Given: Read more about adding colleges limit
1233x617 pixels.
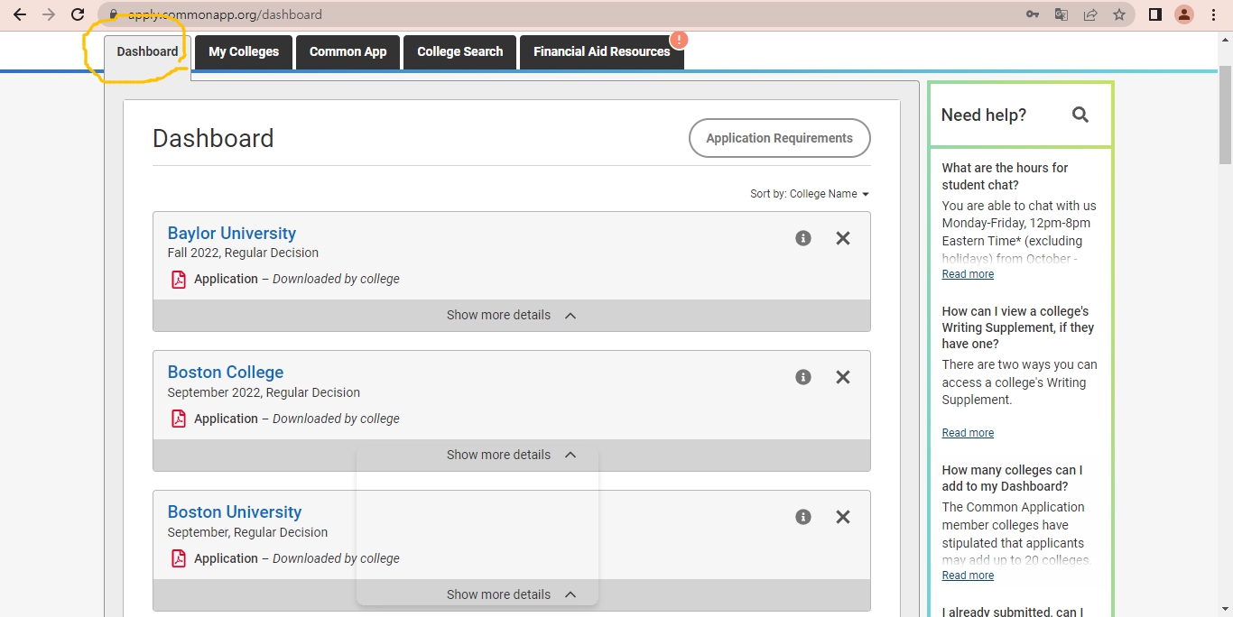Looking at the screenshot, I should point(968,576).
